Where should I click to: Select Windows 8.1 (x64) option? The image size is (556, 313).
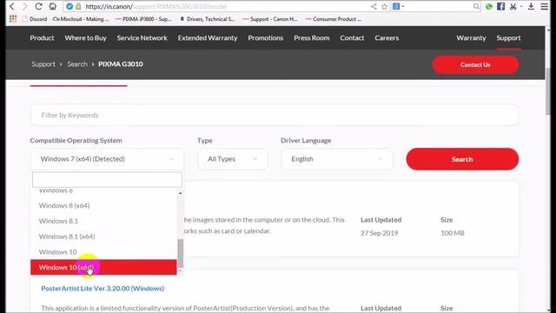tap(103, 236)
